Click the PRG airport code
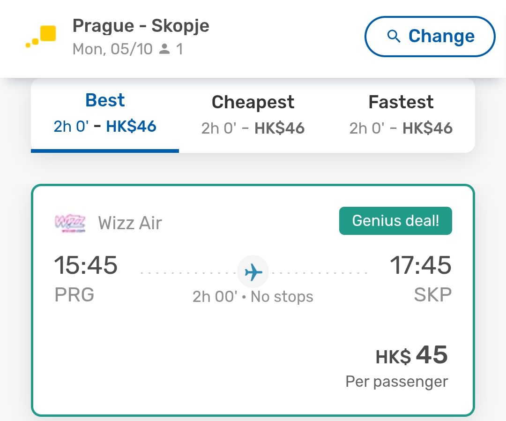This screenshot has width=506, height=421. [x=74, y=294]
